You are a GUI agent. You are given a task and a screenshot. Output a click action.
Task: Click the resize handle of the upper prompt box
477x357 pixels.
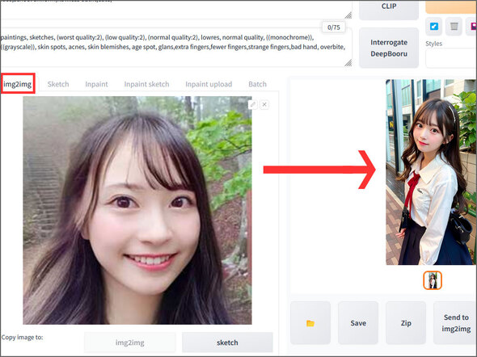tap(348, 15)
